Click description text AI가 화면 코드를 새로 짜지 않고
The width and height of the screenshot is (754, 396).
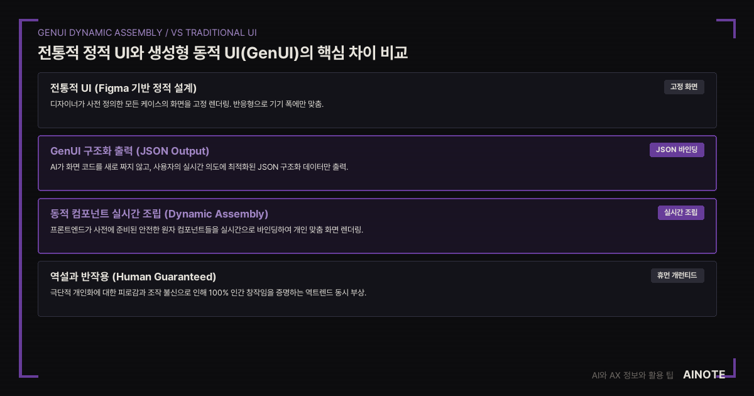coord(199,167)
